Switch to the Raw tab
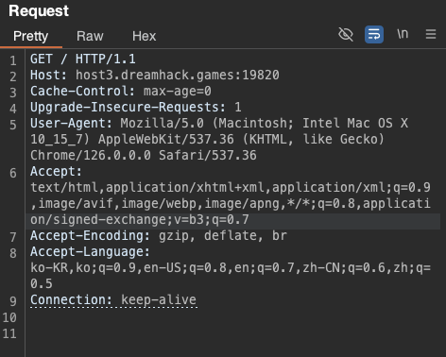The image size is (446, 357). click(x=90, y=36)
